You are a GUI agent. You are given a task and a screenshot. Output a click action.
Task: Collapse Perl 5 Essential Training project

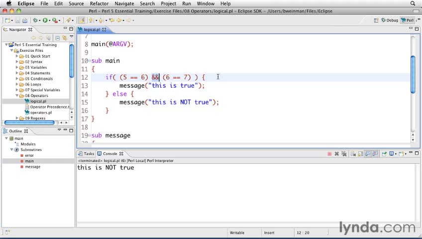[6, 45]
